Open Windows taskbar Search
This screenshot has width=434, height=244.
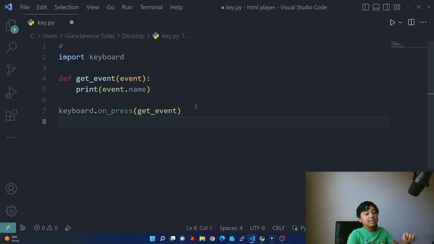[x=163, y=239]
